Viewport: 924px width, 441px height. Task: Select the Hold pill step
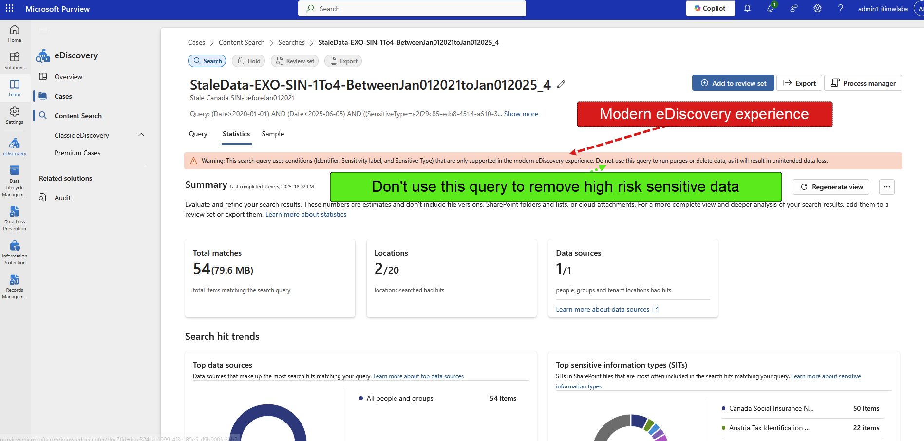click(249, 61)
